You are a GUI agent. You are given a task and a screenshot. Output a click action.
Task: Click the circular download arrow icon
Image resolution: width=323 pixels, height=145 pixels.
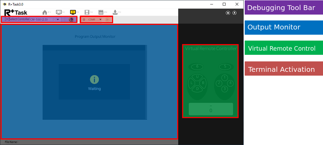(235, 13)
